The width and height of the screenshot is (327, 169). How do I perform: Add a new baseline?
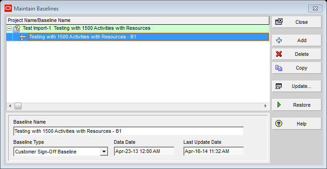point(296,40)
